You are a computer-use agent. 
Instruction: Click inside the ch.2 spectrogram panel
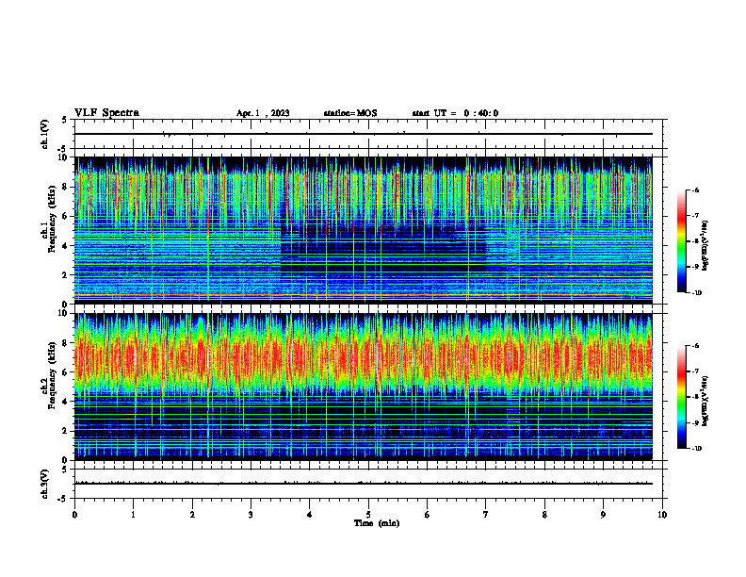[x=363, y=387]
